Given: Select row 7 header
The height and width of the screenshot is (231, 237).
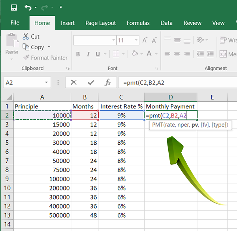Looking at the screenshot, I should [x=7, y=161].
